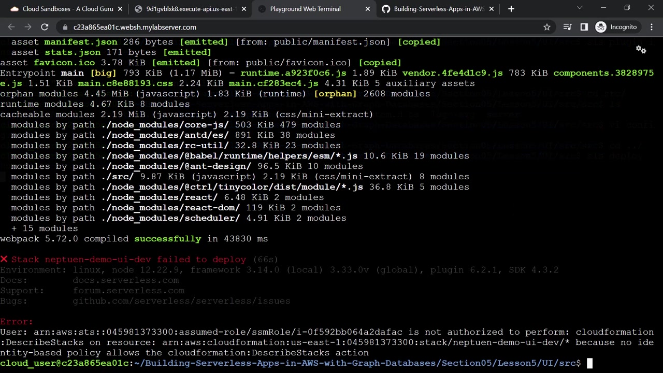
Task: Close the Cloud Sandboxes tab
Action: coord(120,9)
